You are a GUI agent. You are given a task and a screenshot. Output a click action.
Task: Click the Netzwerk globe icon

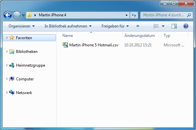coord(12,92)
